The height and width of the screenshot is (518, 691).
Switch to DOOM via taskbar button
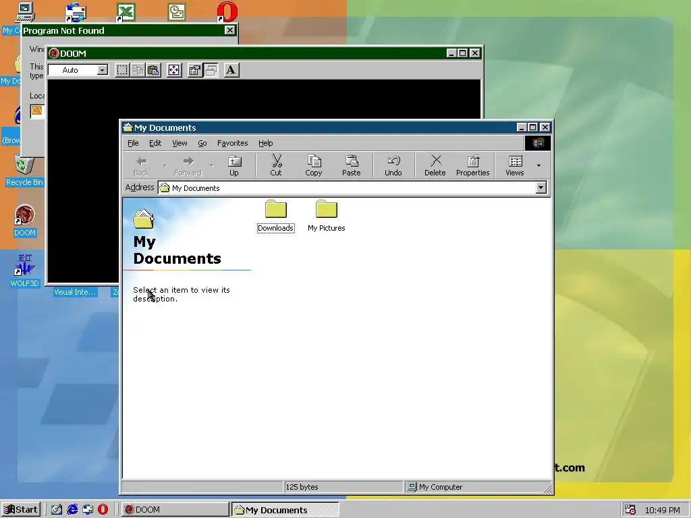point(175,510)
